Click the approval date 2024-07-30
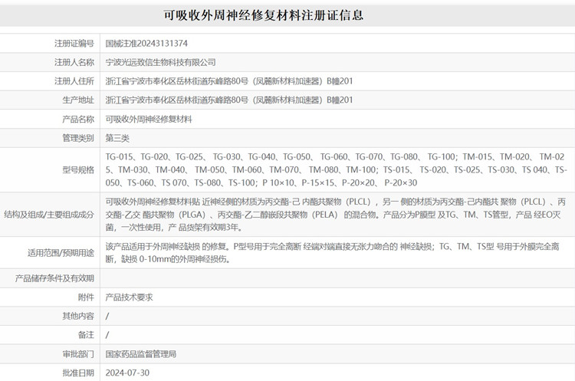This screenshot has width=575, height=381. pyautogui.click(x=127, y=373)
